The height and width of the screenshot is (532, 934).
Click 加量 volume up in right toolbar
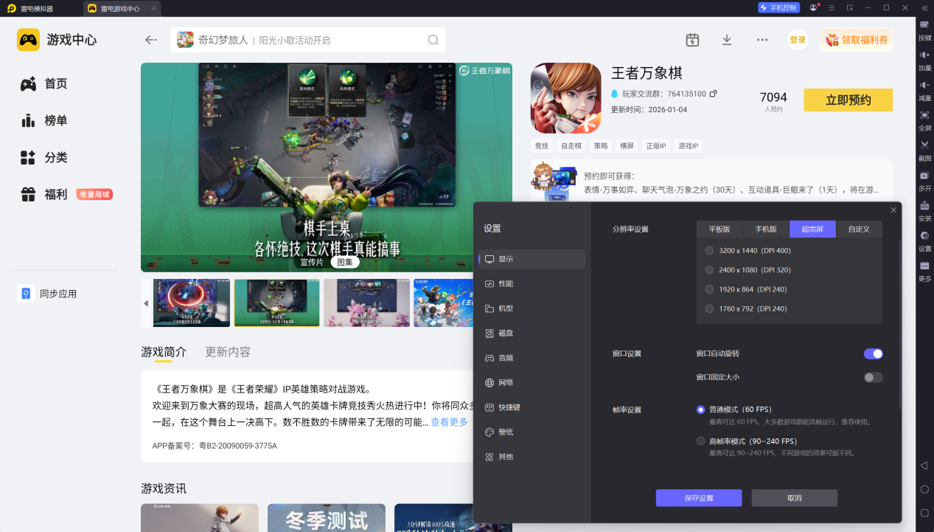(924, 60)
